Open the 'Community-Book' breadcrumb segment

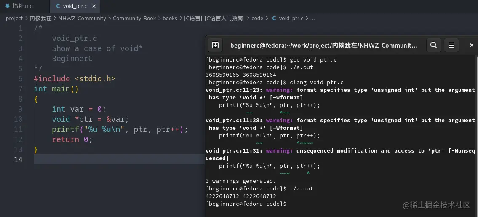pyautogui.click(x=134, y=18)
